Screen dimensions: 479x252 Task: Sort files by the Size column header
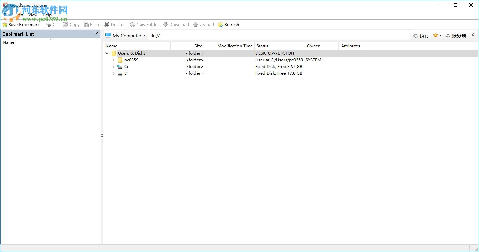[187, 46]
